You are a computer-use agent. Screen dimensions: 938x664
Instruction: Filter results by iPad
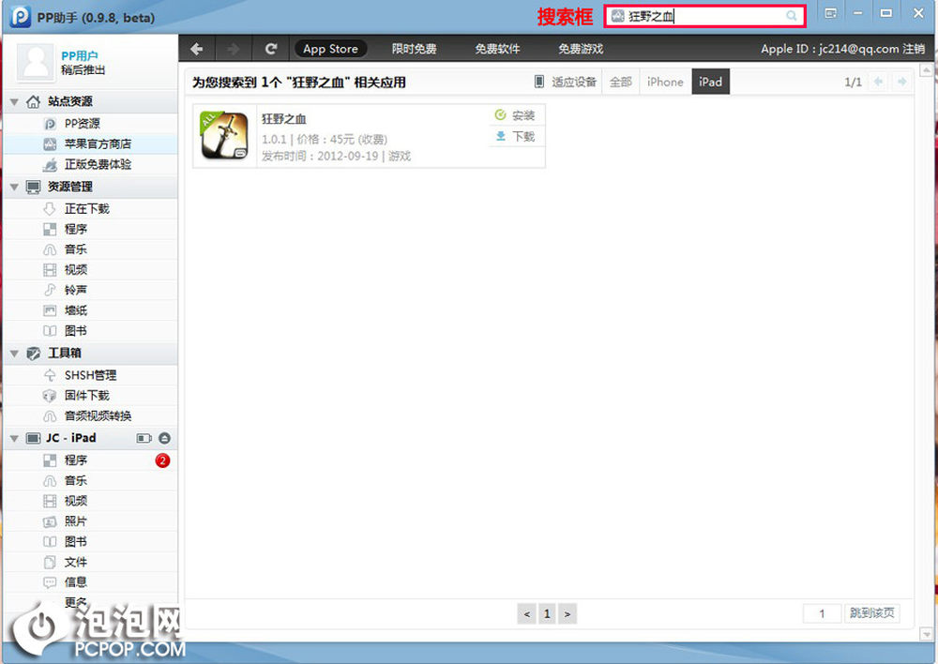(x=711, y=82)
